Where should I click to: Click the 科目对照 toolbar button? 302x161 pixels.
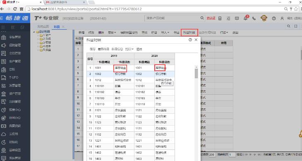click(x=189, y=33)
